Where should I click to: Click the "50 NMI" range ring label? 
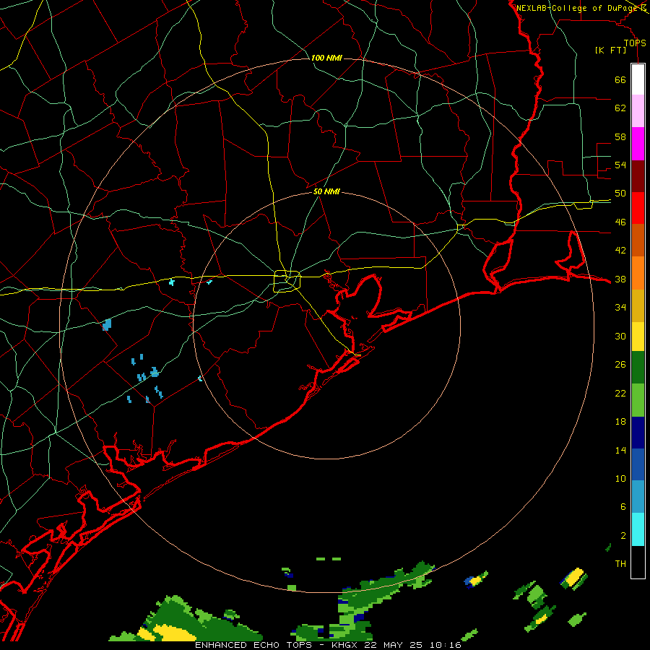tap(326, 191)
